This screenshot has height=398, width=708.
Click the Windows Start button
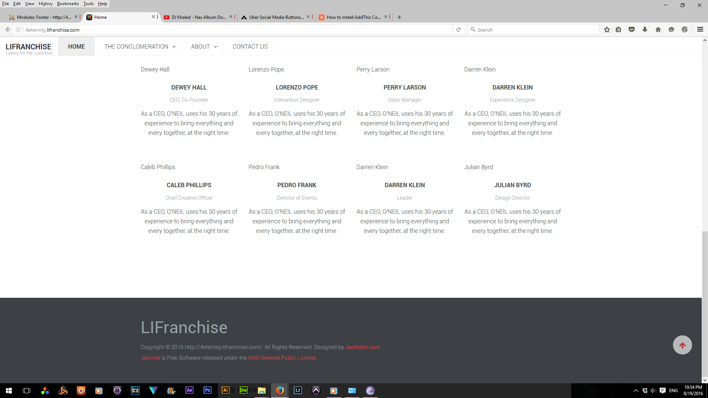9,390
